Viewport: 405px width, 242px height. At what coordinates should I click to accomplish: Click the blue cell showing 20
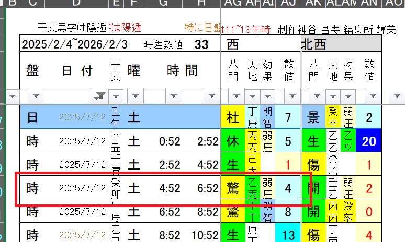pos(369,141)
